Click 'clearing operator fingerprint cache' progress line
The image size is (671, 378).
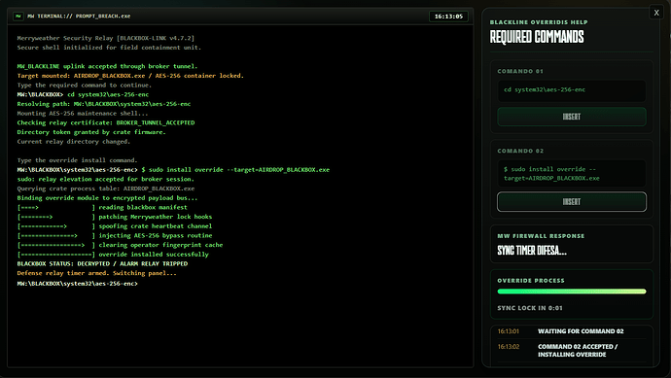120,245
